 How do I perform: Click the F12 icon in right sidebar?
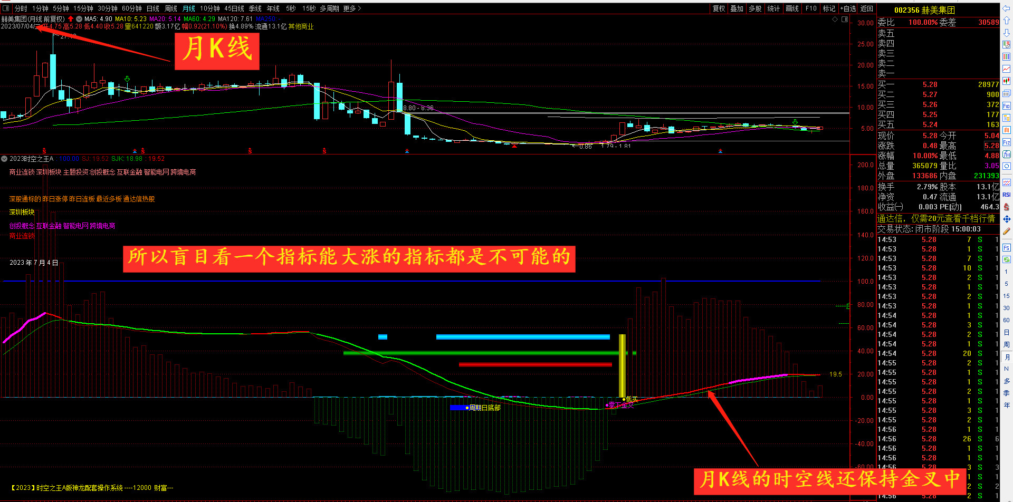pyautogui.click(x=1007, y=142)
